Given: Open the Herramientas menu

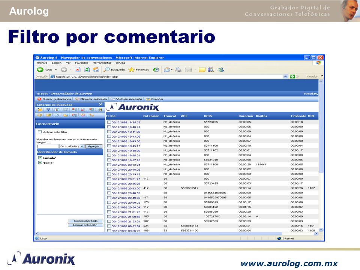Looking at the screenshot, I should pos(102,63).
